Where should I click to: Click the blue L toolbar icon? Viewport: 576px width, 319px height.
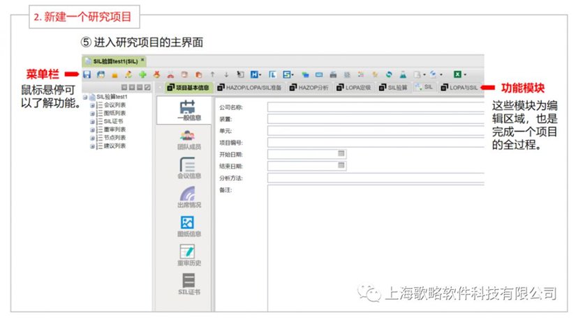(272, 75)
